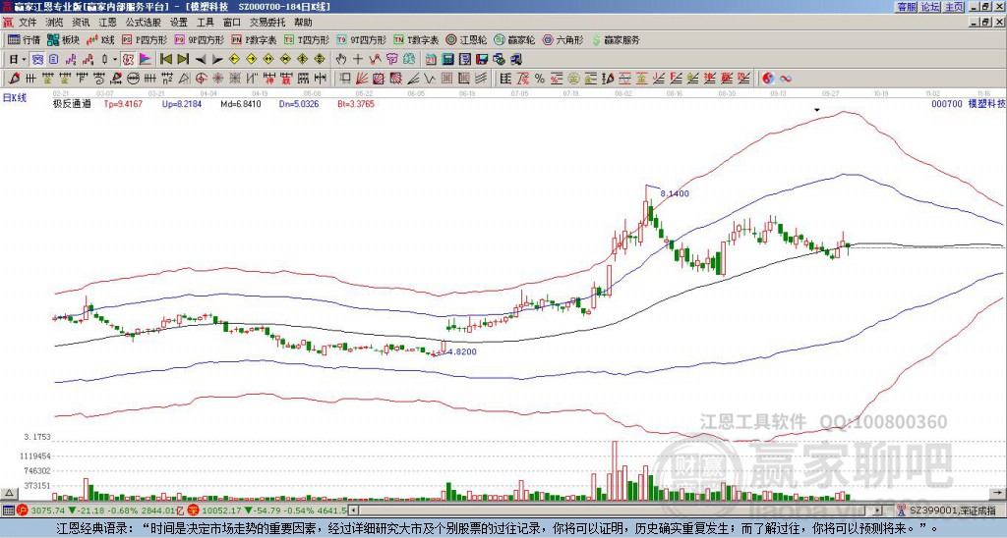1007x538 pixels.
Task: Click the percent ratio line tool
Action: point(540,79)
